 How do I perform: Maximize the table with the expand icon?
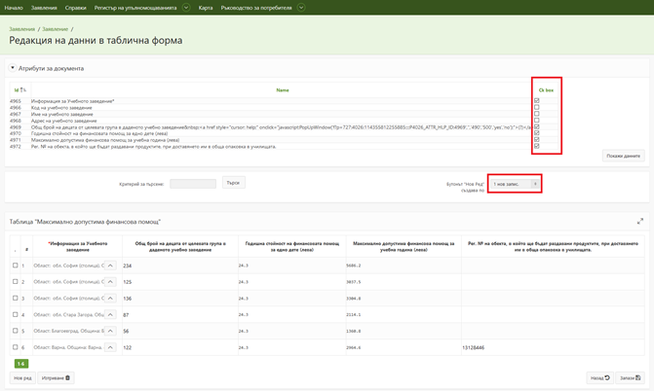pyautogui.click(x=640, y=222)
